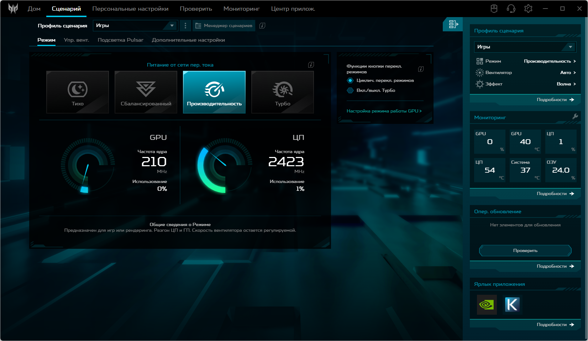588x341 pixels.
Task: Expand Эффект Волна setting in sidebar
Action: (x=566, y=84)
